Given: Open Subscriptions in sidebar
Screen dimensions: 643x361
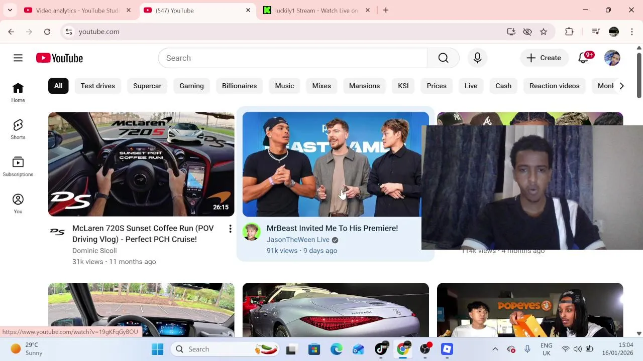Looking at the screenshot, I should [x=18, y=167].
